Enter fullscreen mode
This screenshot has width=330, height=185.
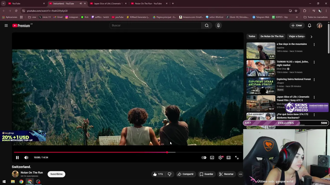coord(237,158)
